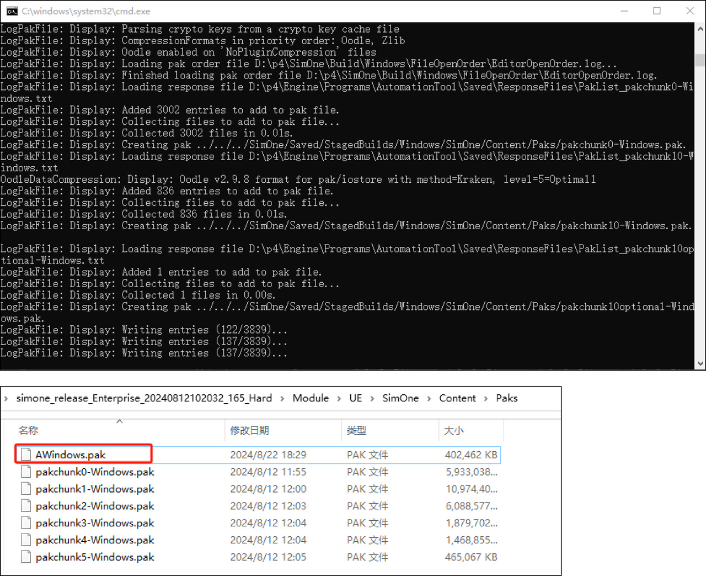
Task: Click the file icon of pakchunk3-Windows.pak
Action: pos(25,523)
